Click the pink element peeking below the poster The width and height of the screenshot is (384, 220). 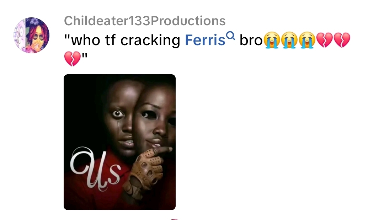coord(174,219)
